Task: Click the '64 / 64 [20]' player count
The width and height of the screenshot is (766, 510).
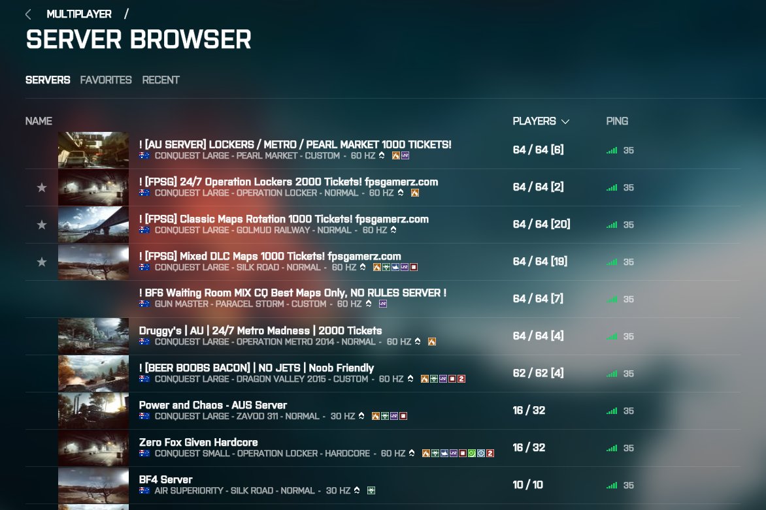Action: click(x=541, y=224)
